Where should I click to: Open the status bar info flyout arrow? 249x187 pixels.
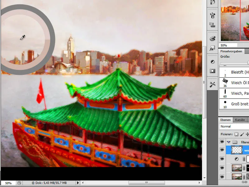point(78,183)
